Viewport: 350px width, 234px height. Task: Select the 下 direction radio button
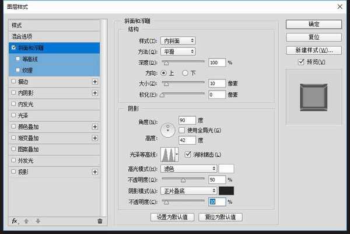pyautogui.click(x=185, y=73)
